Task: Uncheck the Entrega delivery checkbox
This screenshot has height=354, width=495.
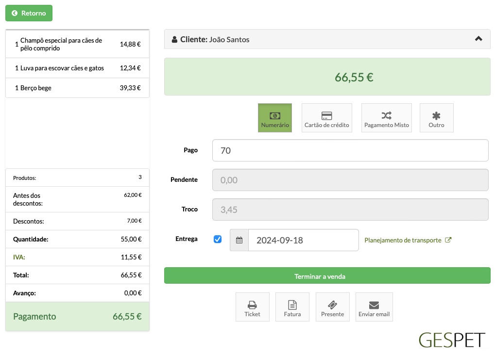Action: (218, 239)
